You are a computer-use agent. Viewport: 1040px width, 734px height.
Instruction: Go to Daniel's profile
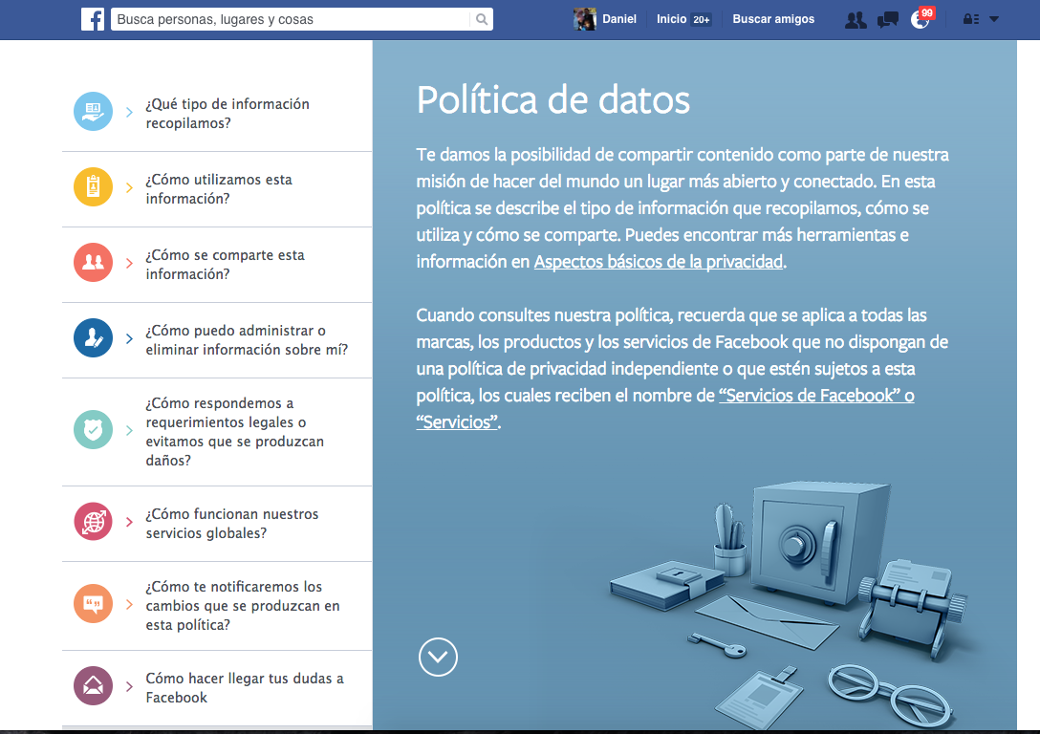pos(618,19)
